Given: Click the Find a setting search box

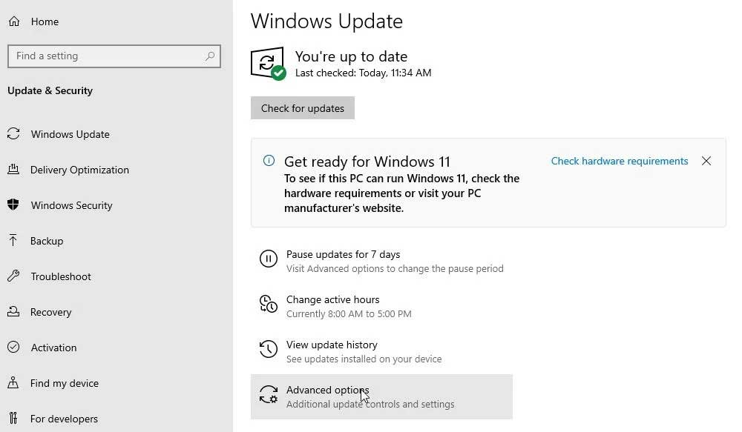Looking at the screenshot, I should (x=114, y=56).
